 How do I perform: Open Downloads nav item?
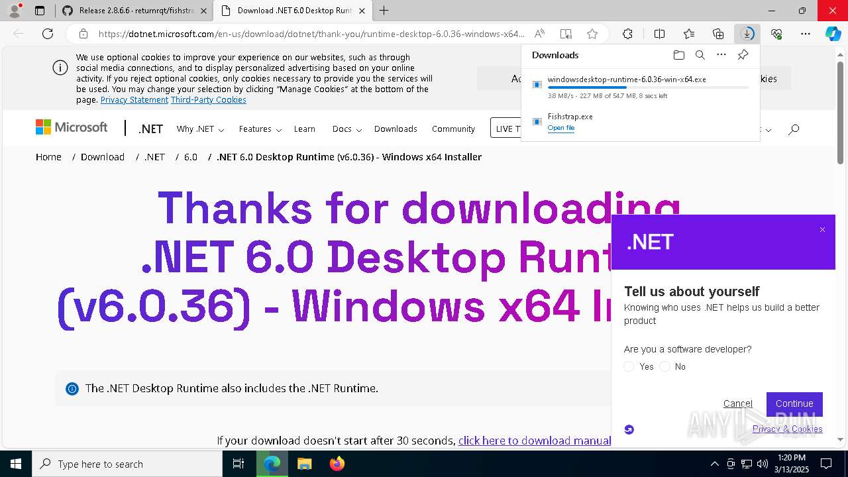396,129
